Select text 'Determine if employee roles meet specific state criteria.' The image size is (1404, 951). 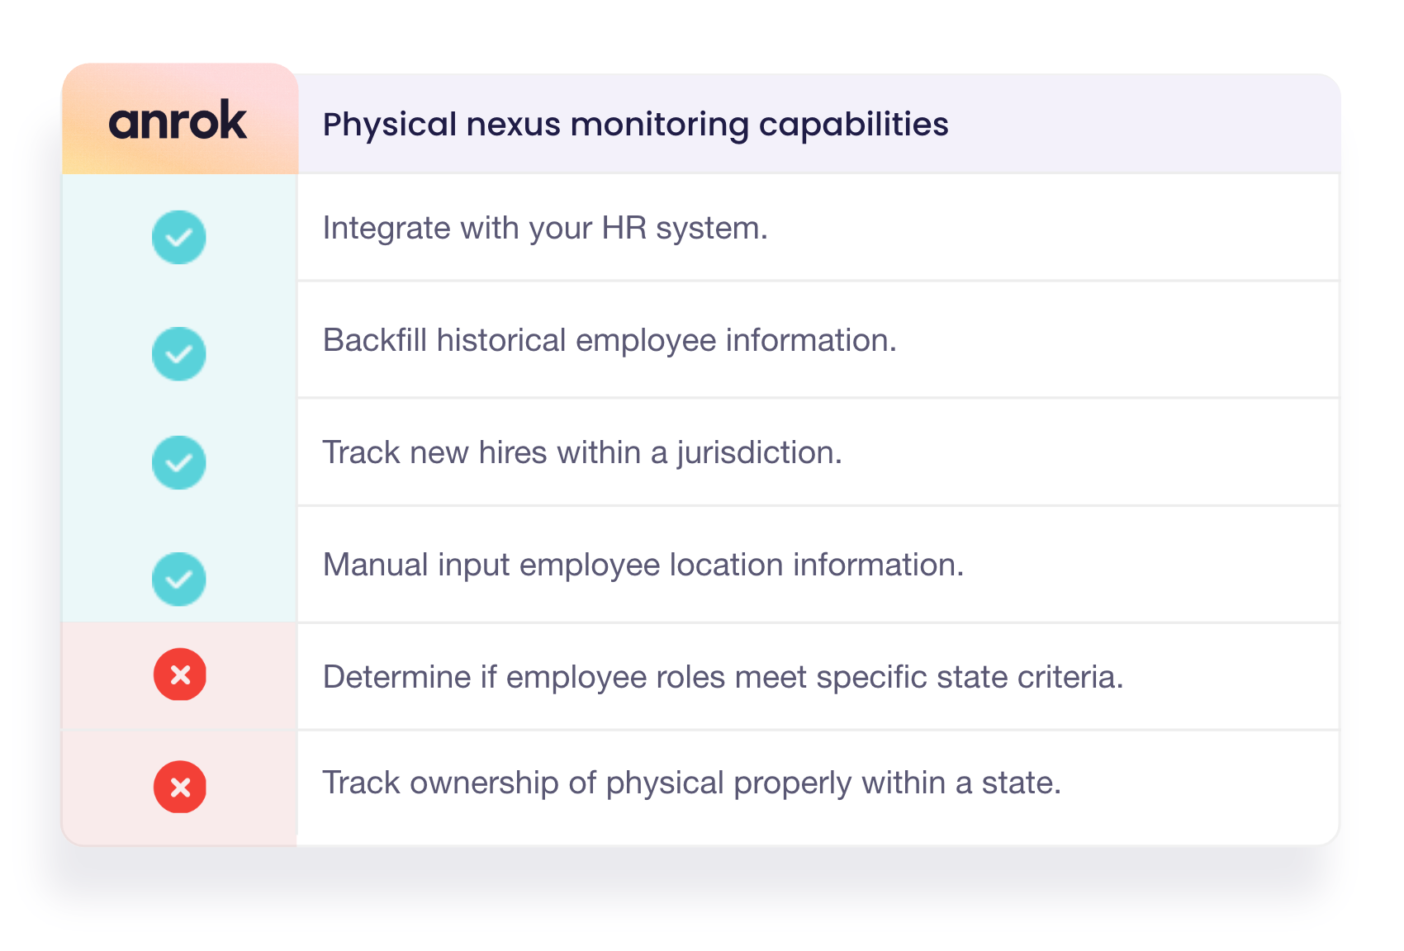723,677
